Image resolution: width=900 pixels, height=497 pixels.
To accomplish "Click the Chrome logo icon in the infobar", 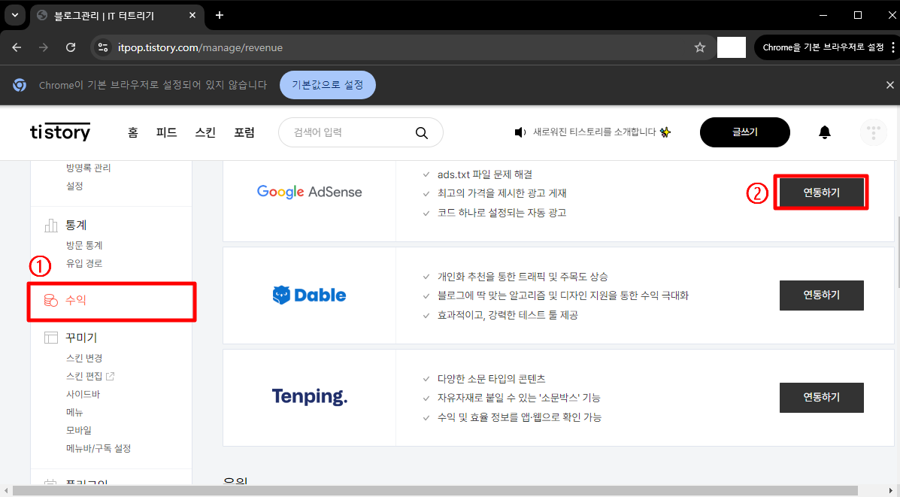I will click(20, 85).
